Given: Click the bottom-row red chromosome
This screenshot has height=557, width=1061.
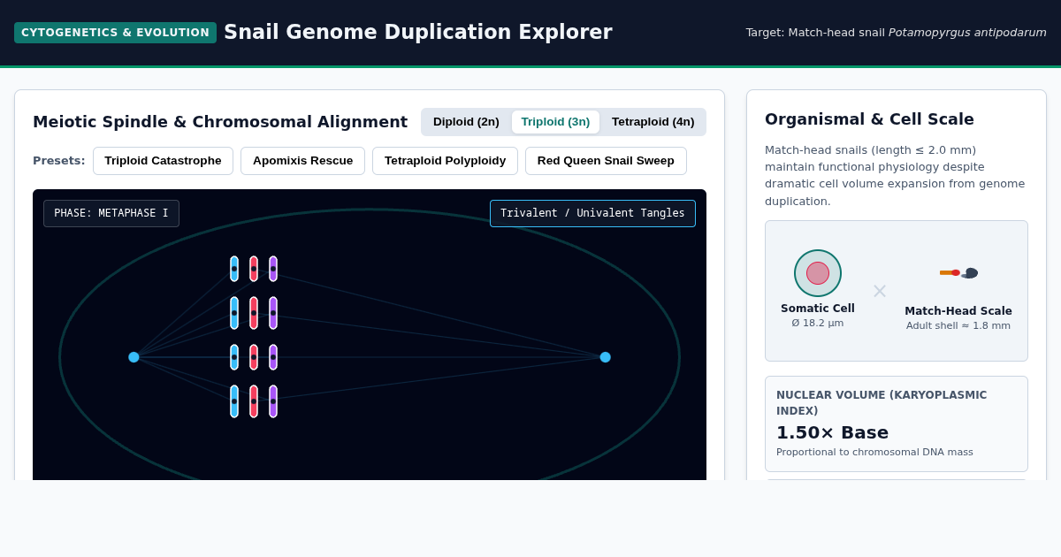Looking at the screenshot, I should point(254,401).
